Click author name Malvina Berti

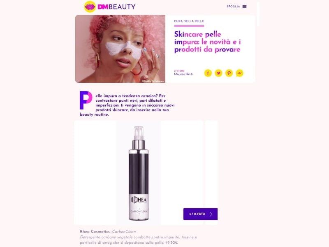pyautogui.click(x=183, y=74)
